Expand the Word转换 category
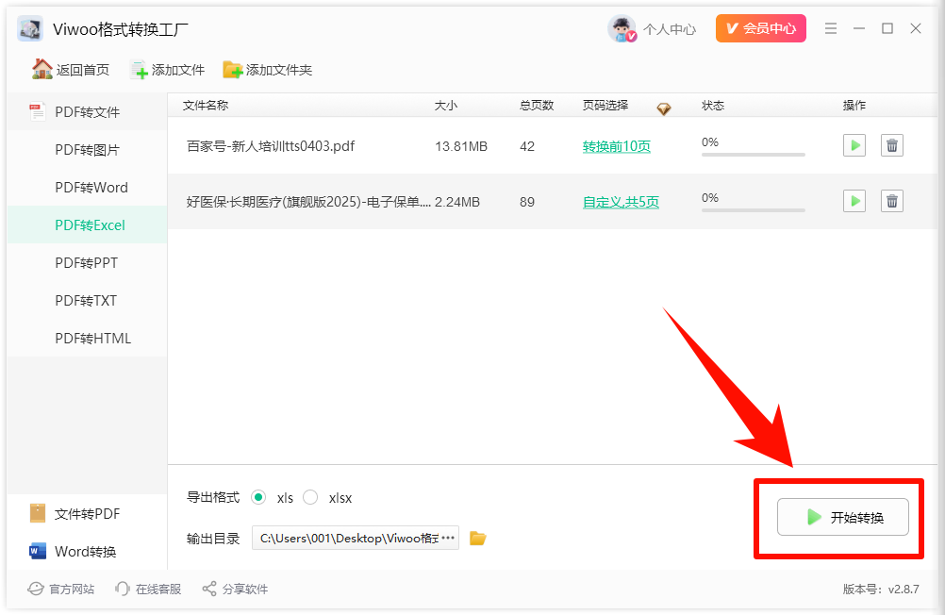 tap(87, 551)
